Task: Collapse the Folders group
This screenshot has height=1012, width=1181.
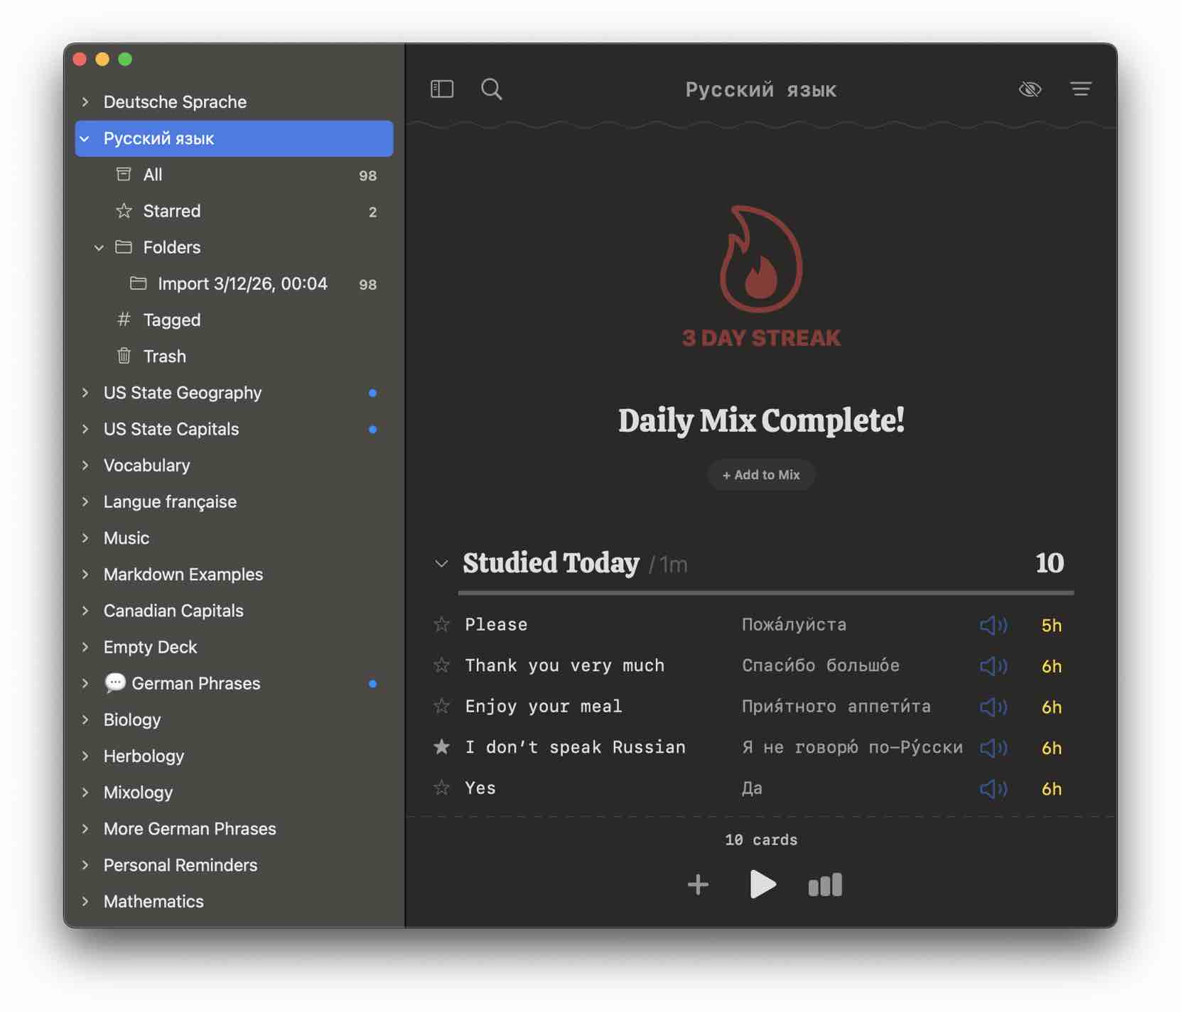Action: [x=99, y=247]
